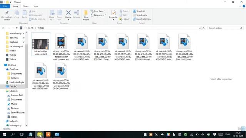Click the taskbar volume icon
Viewport: 246px width, 138px height.
pos(203,135)
